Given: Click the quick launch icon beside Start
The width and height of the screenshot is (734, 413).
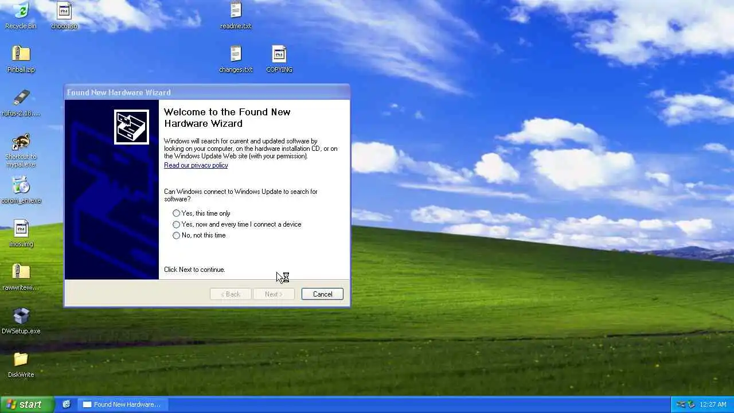Looking at the screenshot, I should pos(67,404).
